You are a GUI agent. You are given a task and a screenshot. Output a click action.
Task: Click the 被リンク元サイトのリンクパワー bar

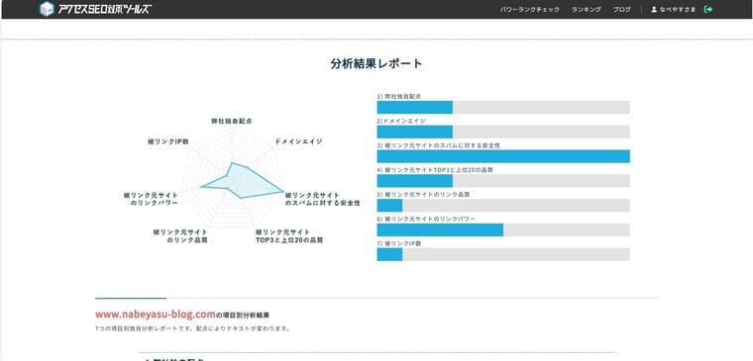coord(503,229)
